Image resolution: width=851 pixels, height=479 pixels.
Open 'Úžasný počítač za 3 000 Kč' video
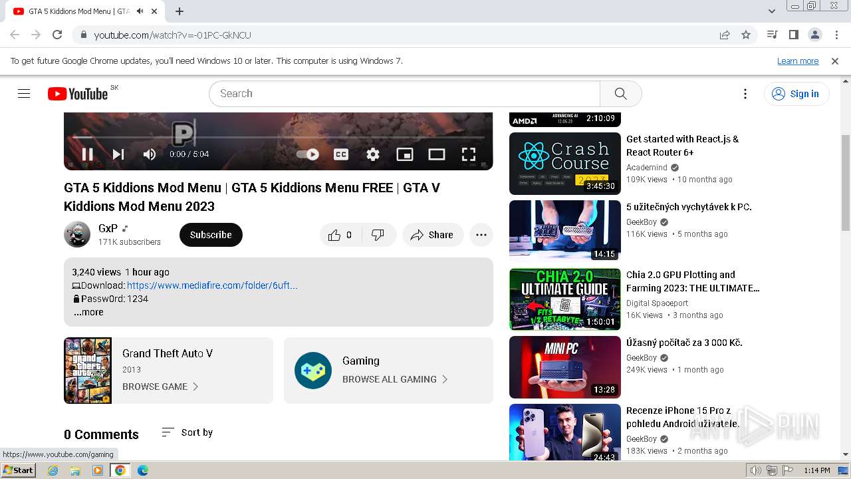tap(684, 343)
